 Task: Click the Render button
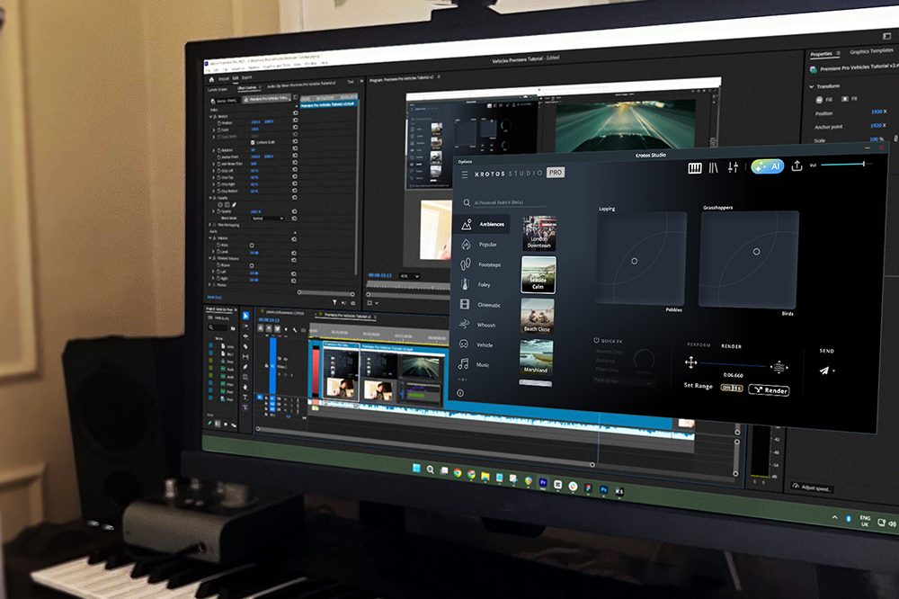pos(769,390)
